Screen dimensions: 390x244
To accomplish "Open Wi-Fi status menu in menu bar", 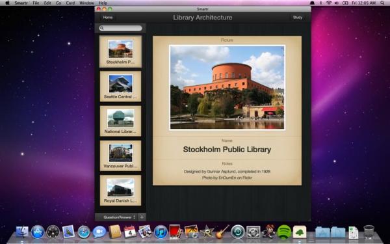I will (329, 3).
